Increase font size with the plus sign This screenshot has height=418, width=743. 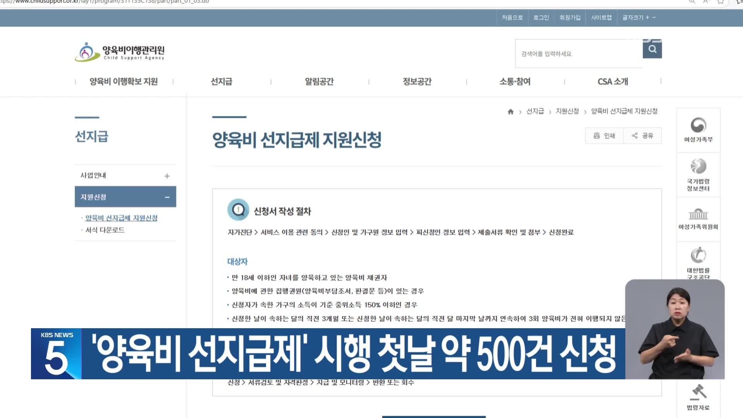pyautogui.click(x=647, y=17)
